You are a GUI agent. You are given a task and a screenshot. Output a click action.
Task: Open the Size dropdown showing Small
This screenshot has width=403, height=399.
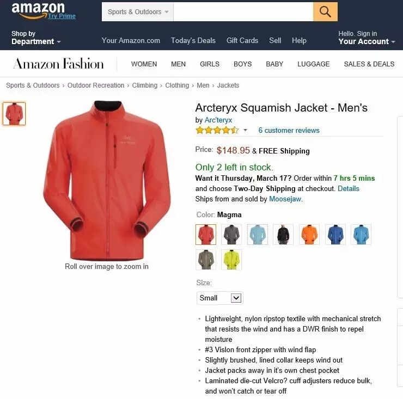[x=220, y=298]
